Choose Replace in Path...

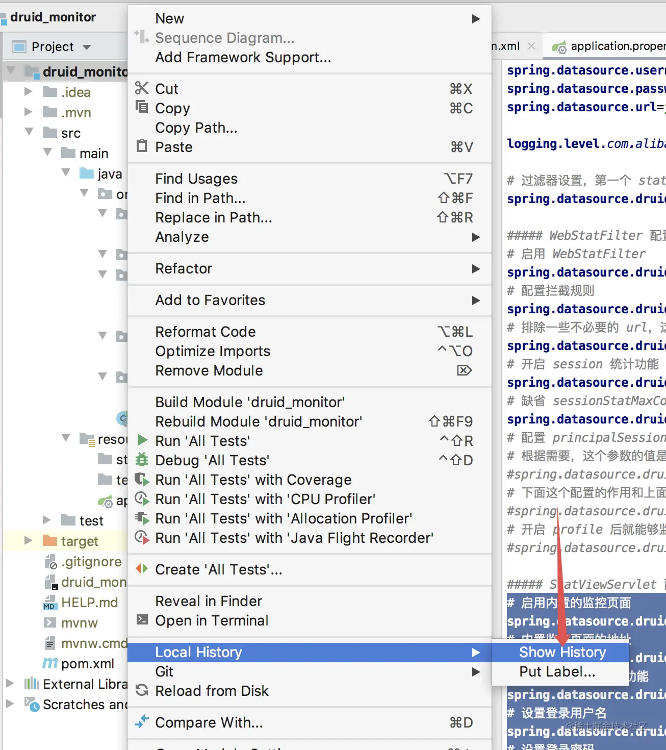tap(310, 217)
